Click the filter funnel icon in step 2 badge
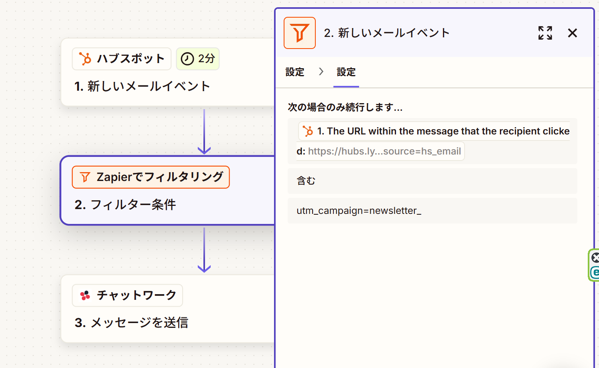This screenshot has width=599, height=368. pyautogui.click(x=85, y=177)
